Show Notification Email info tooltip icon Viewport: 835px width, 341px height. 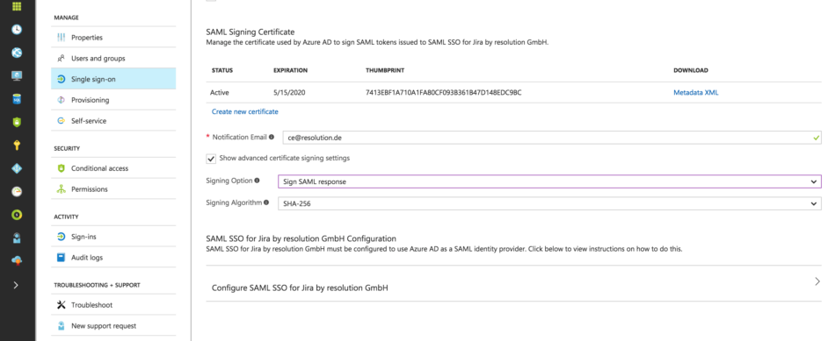(x=272, y=137)
